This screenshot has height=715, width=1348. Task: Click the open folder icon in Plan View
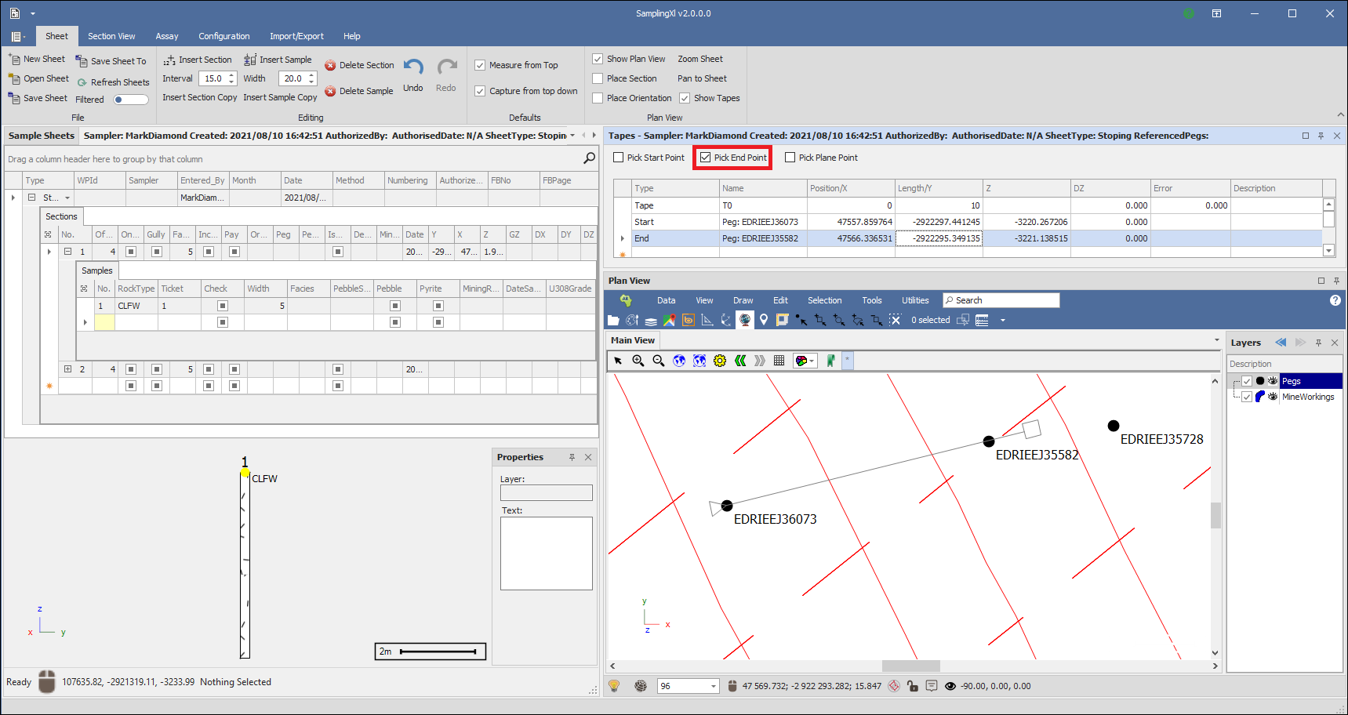point(613,320)
